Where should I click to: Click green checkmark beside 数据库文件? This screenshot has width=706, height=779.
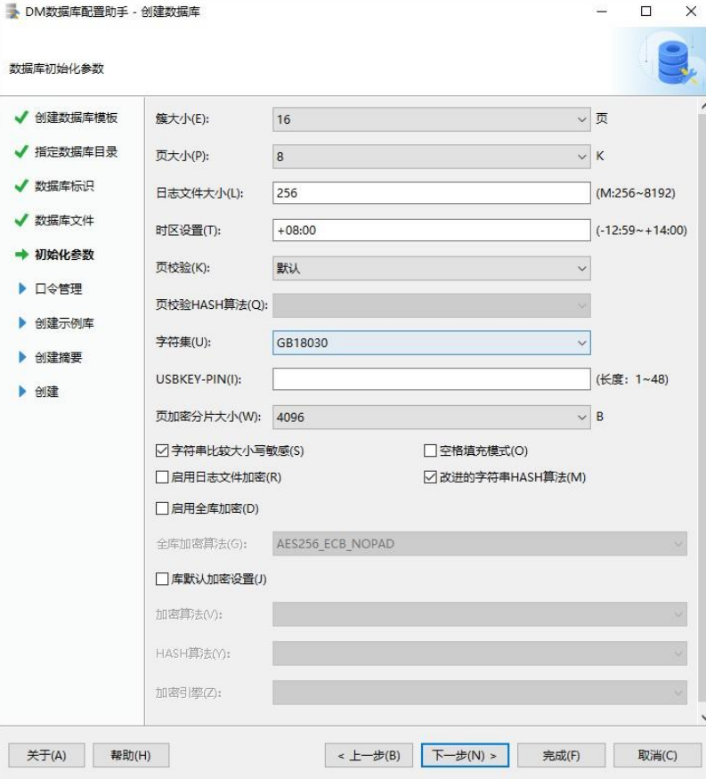21,221
